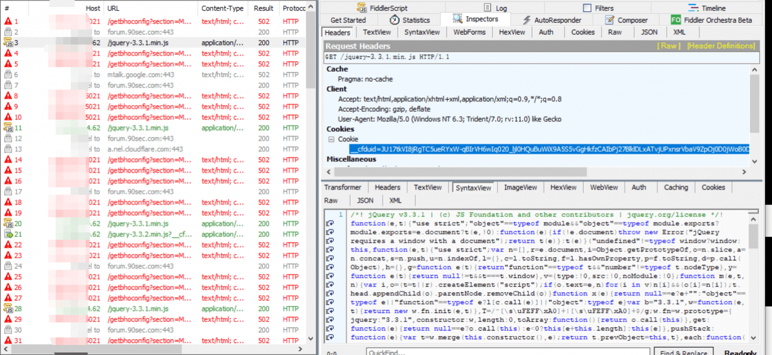Switch to request HexView tab
Viewport: 772px width, 355px height.
click(x=512, y=32)
